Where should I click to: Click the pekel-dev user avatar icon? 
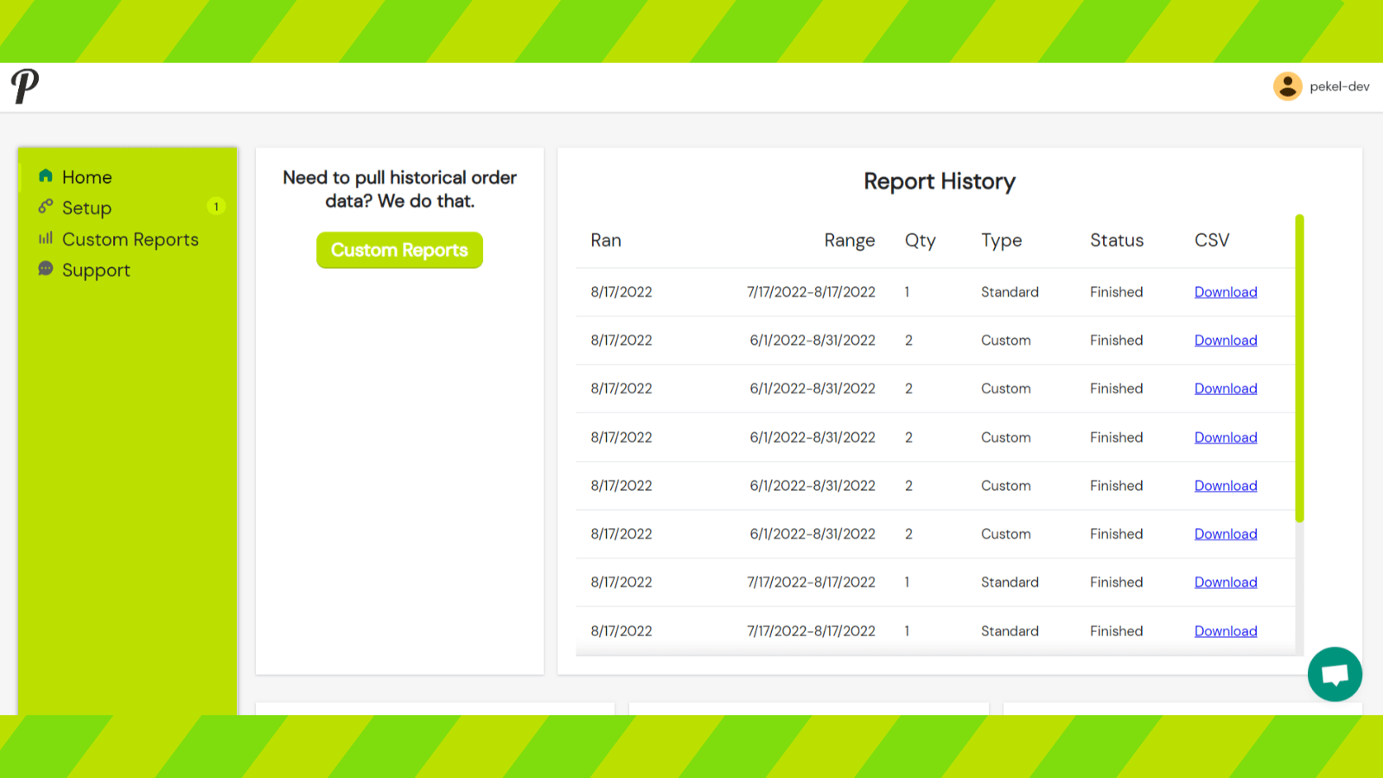1287,86
